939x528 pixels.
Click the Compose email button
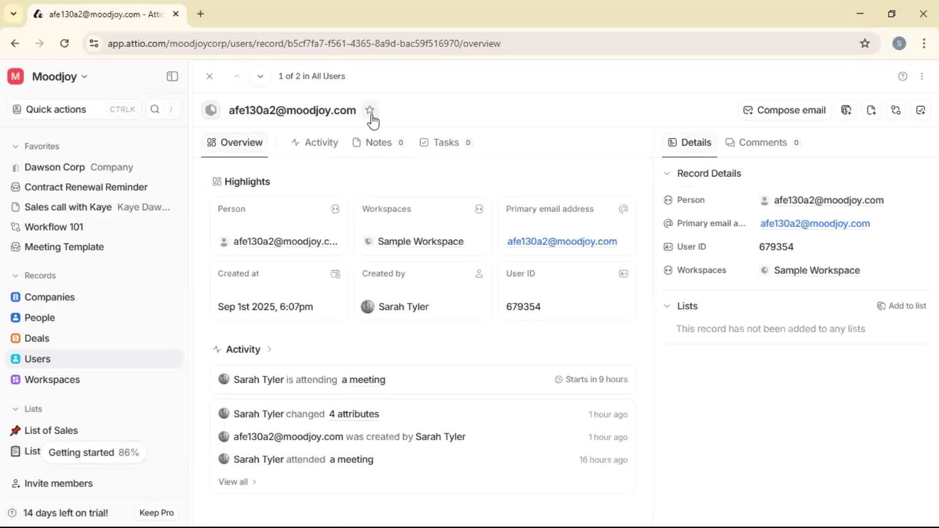[784, 110]
